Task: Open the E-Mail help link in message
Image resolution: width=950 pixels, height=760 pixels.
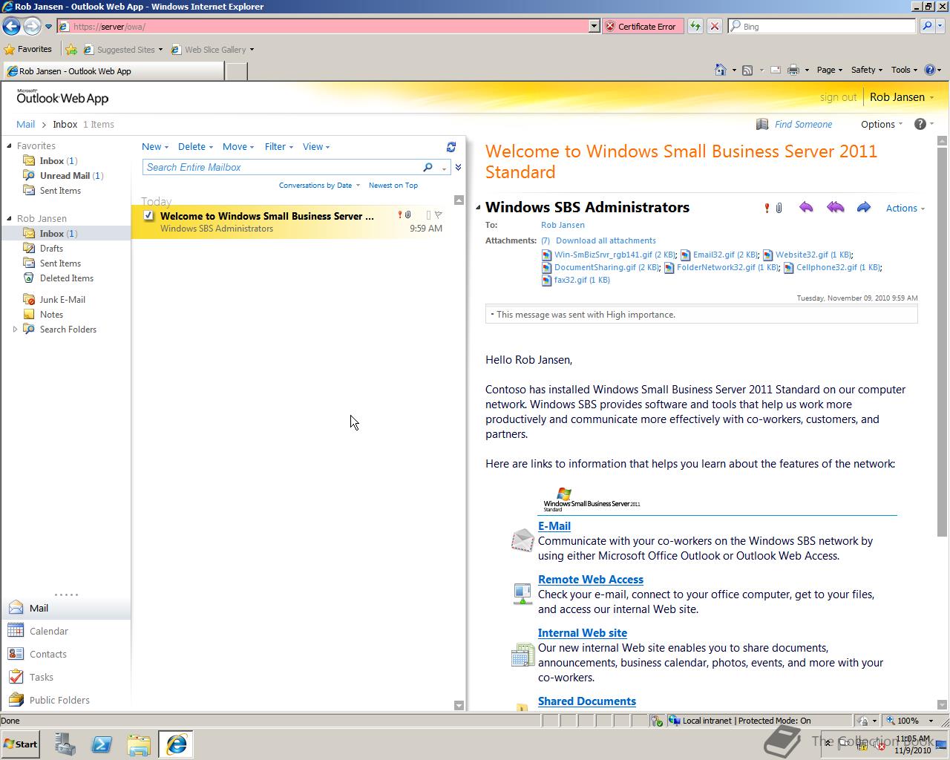Action: click(554, 525)
